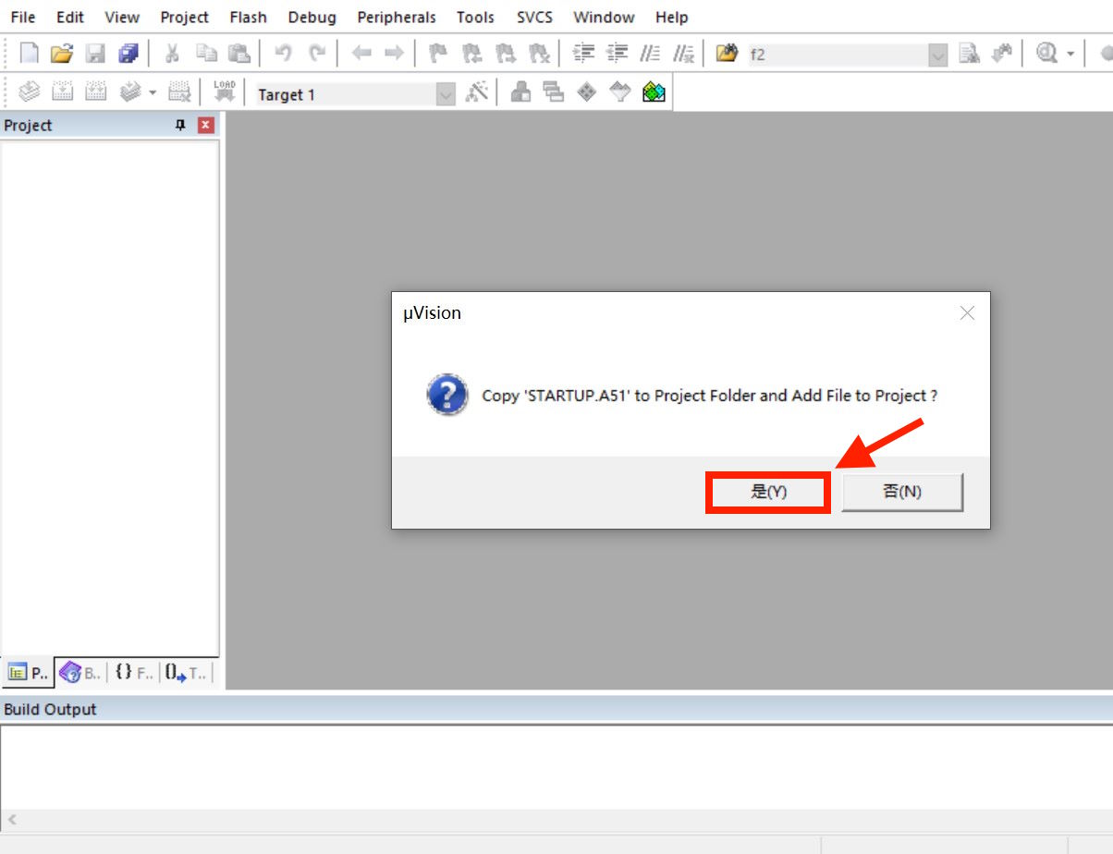Open the Manage Multi-Project Workspace icon
This screenshot has height=854, width=1113.
[554, 92]
